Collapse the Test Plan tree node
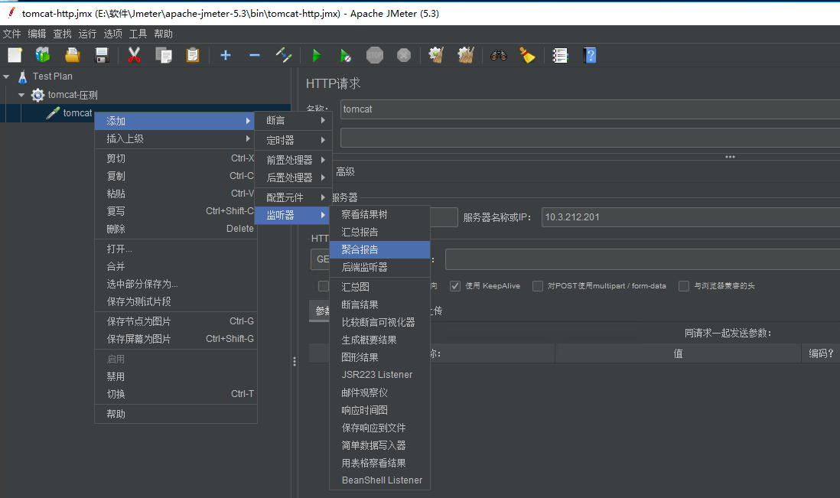840x498 pixels. (6, 76)
